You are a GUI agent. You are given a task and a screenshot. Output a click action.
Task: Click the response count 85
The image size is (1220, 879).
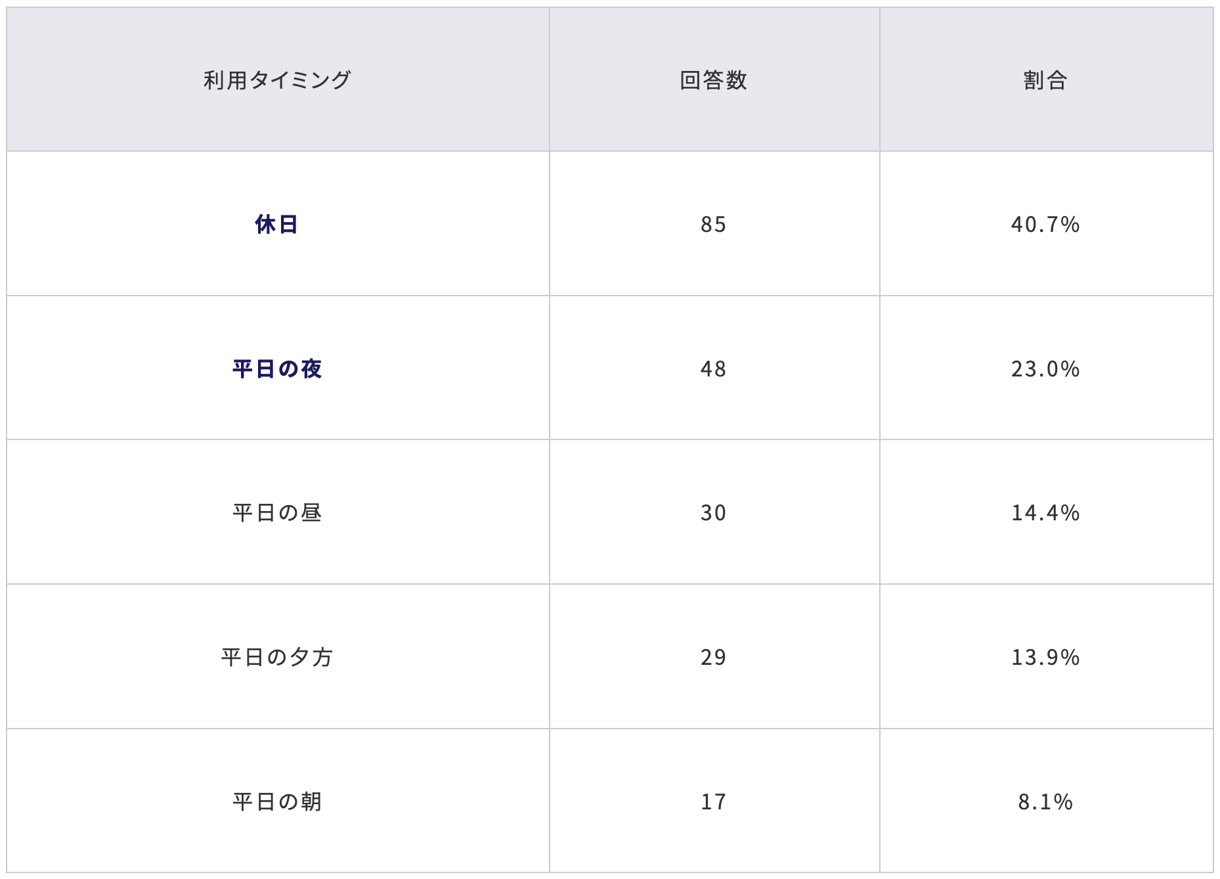pyautogui.click(x=713, y=225)
